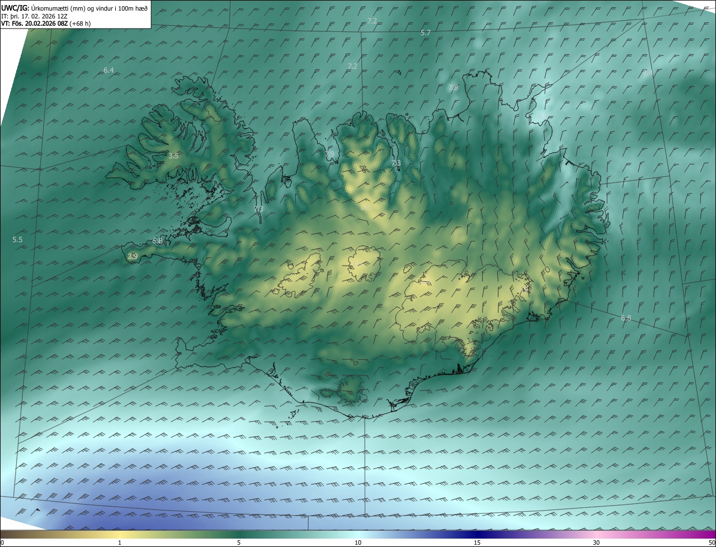Click the 3.5 value over the Westfjords
This screenshot has height=547, width=716.
click(173, 156)
